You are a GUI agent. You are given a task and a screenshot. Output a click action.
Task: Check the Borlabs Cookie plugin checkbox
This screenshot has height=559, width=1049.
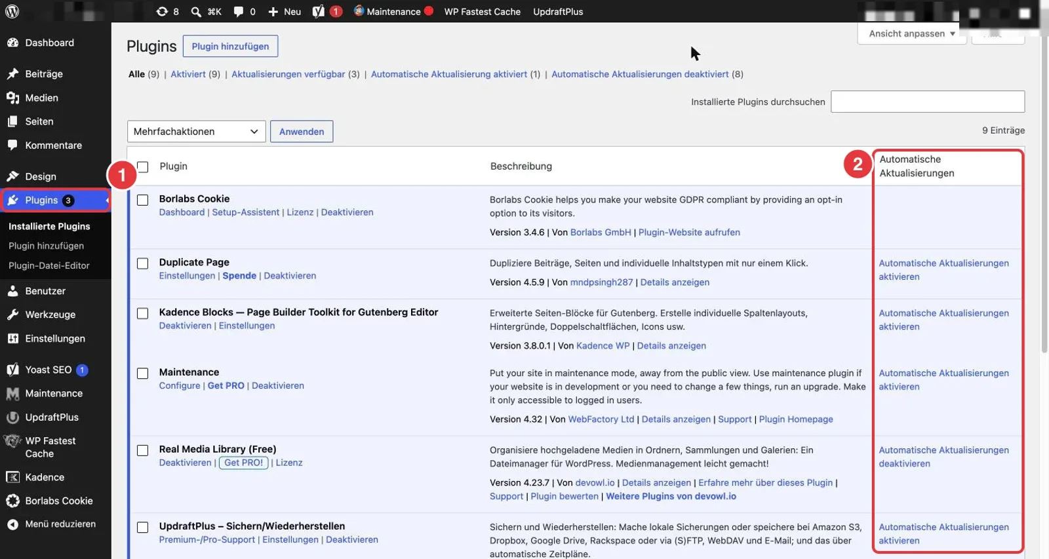(142, 200)
